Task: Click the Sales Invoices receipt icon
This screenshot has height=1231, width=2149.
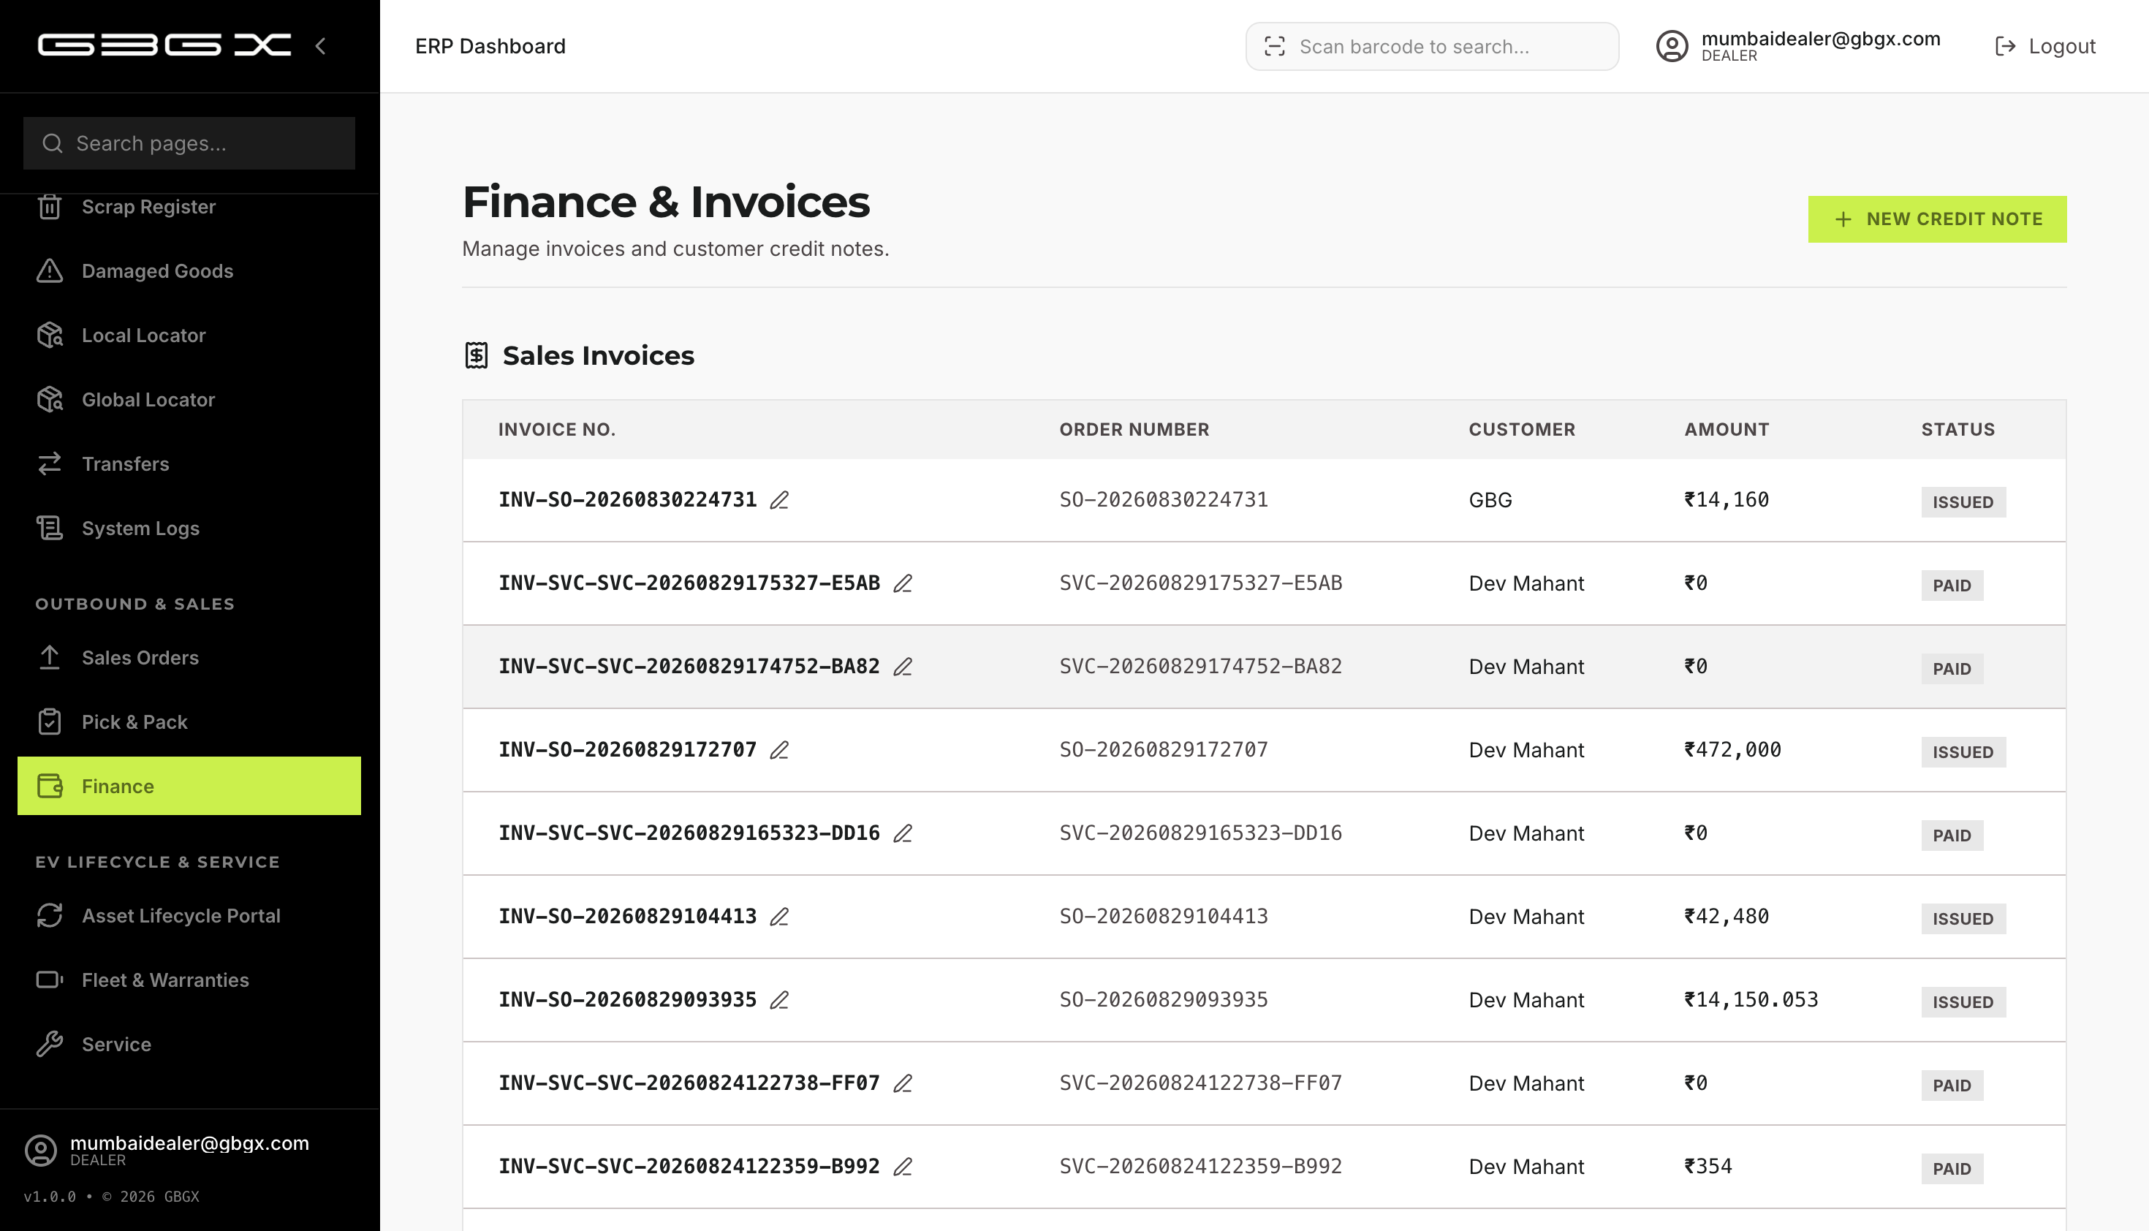Action: coord(477,355)
